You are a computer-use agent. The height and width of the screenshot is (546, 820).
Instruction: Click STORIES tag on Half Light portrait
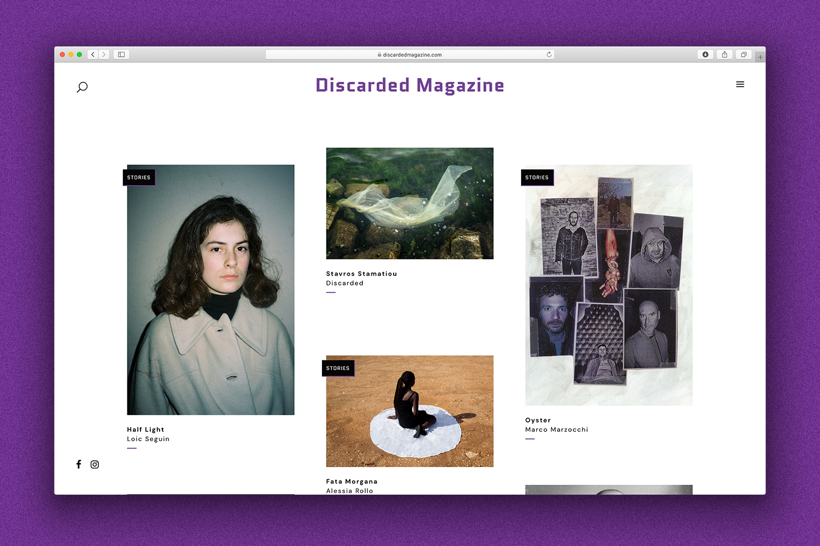point(139,177)
